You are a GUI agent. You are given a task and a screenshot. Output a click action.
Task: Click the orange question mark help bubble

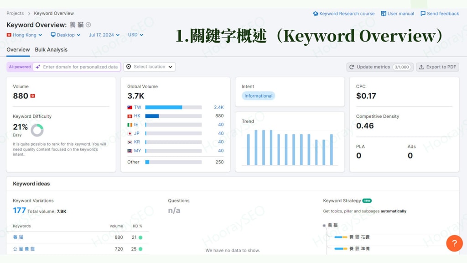[454, 243]
